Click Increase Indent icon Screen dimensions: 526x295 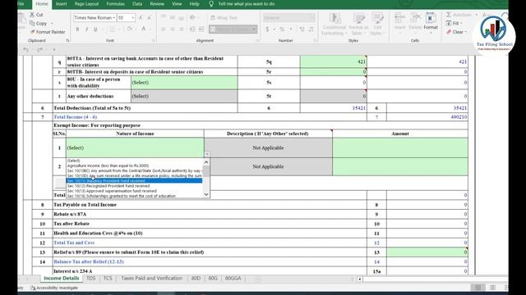tap(201, 29)
